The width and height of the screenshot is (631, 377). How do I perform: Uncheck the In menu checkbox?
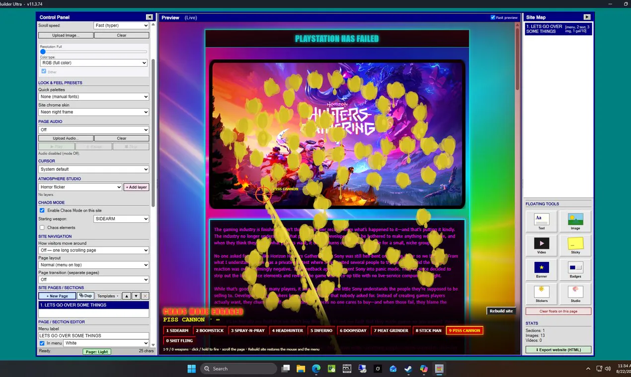coord(42,343)
